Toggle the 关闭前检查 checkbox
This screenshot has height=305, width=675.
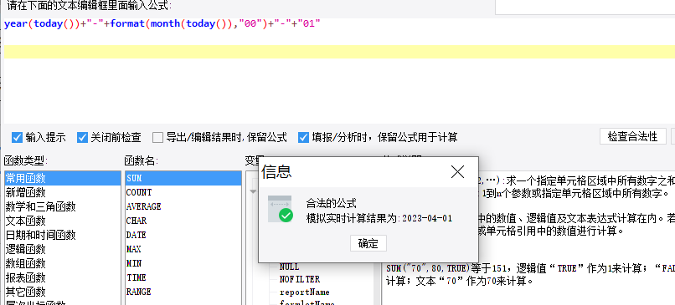tap(82, 138)
